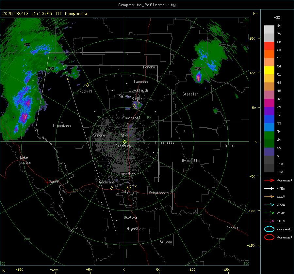Screen dimensions: 294x274
Task: Click the small echo over Red Deer
Action: (x=138, y=105)
